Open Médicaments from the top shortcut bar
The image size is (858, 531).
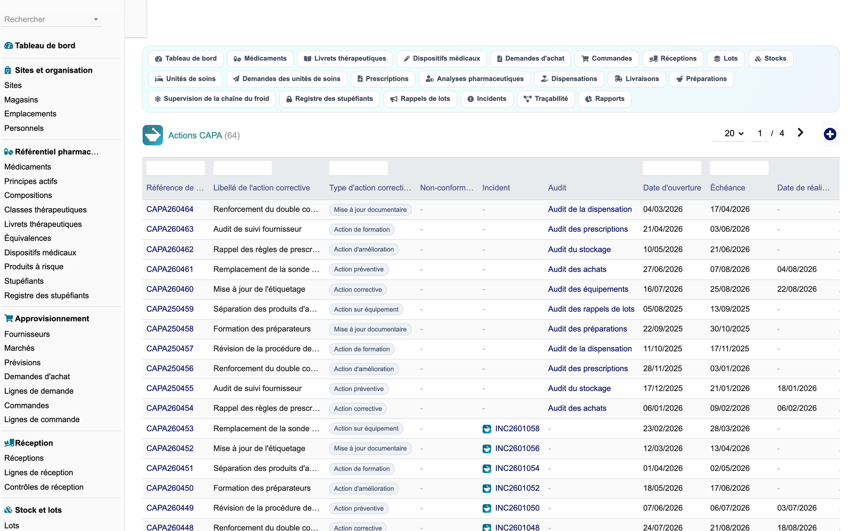click(x=260, y=59)
